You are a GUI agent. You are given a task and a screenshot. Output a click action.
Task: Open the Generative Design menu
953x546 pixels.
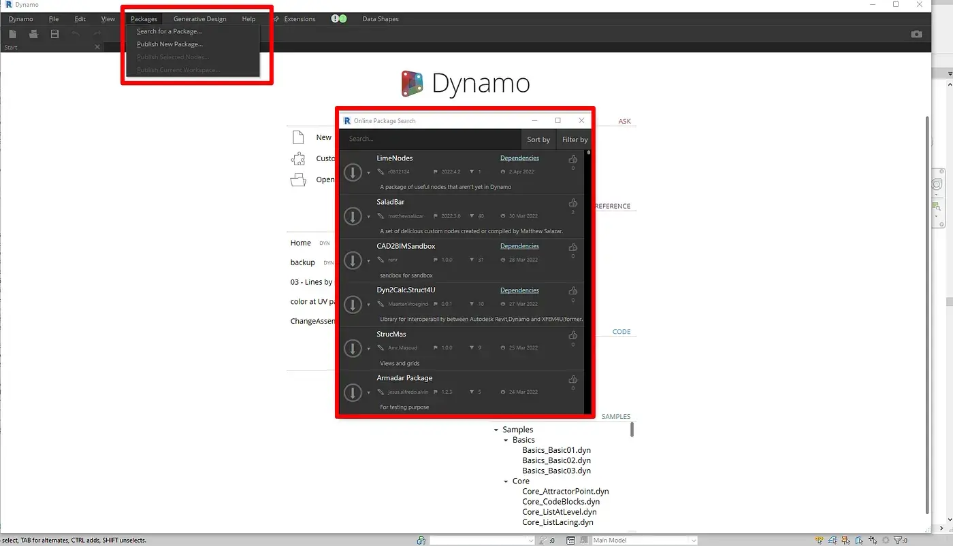point(200,19)
